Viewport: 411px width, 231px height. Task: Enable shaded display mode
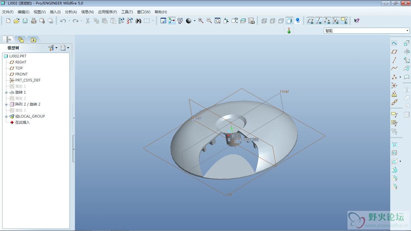coord(289,21)
